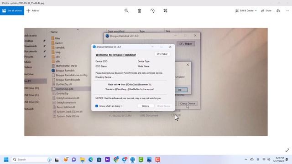Click the Add to button
This screenshot has height=164, width=292.
pos(33,10)
